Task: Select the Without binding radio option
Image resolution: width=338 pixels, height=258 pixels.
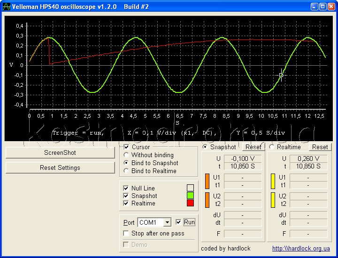Action: pos(126,155)
